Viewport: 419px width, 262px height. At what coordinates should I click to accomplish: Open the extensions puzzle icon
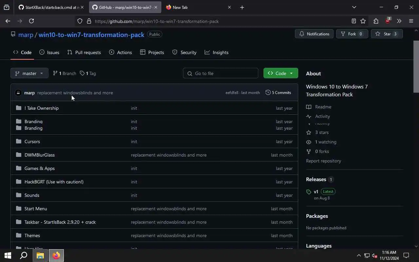(376, 21)
